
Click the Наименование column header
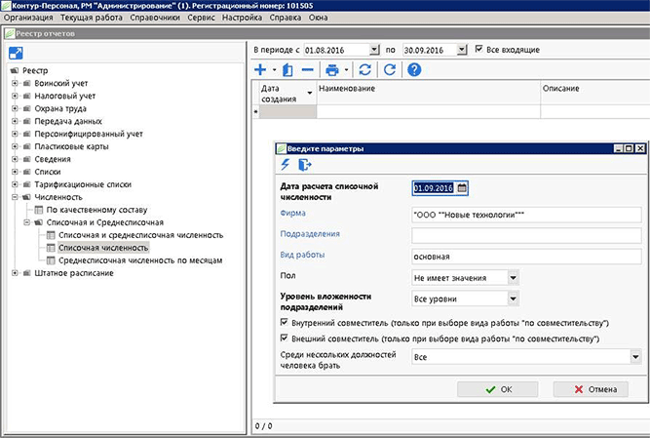tap(428, 93)
